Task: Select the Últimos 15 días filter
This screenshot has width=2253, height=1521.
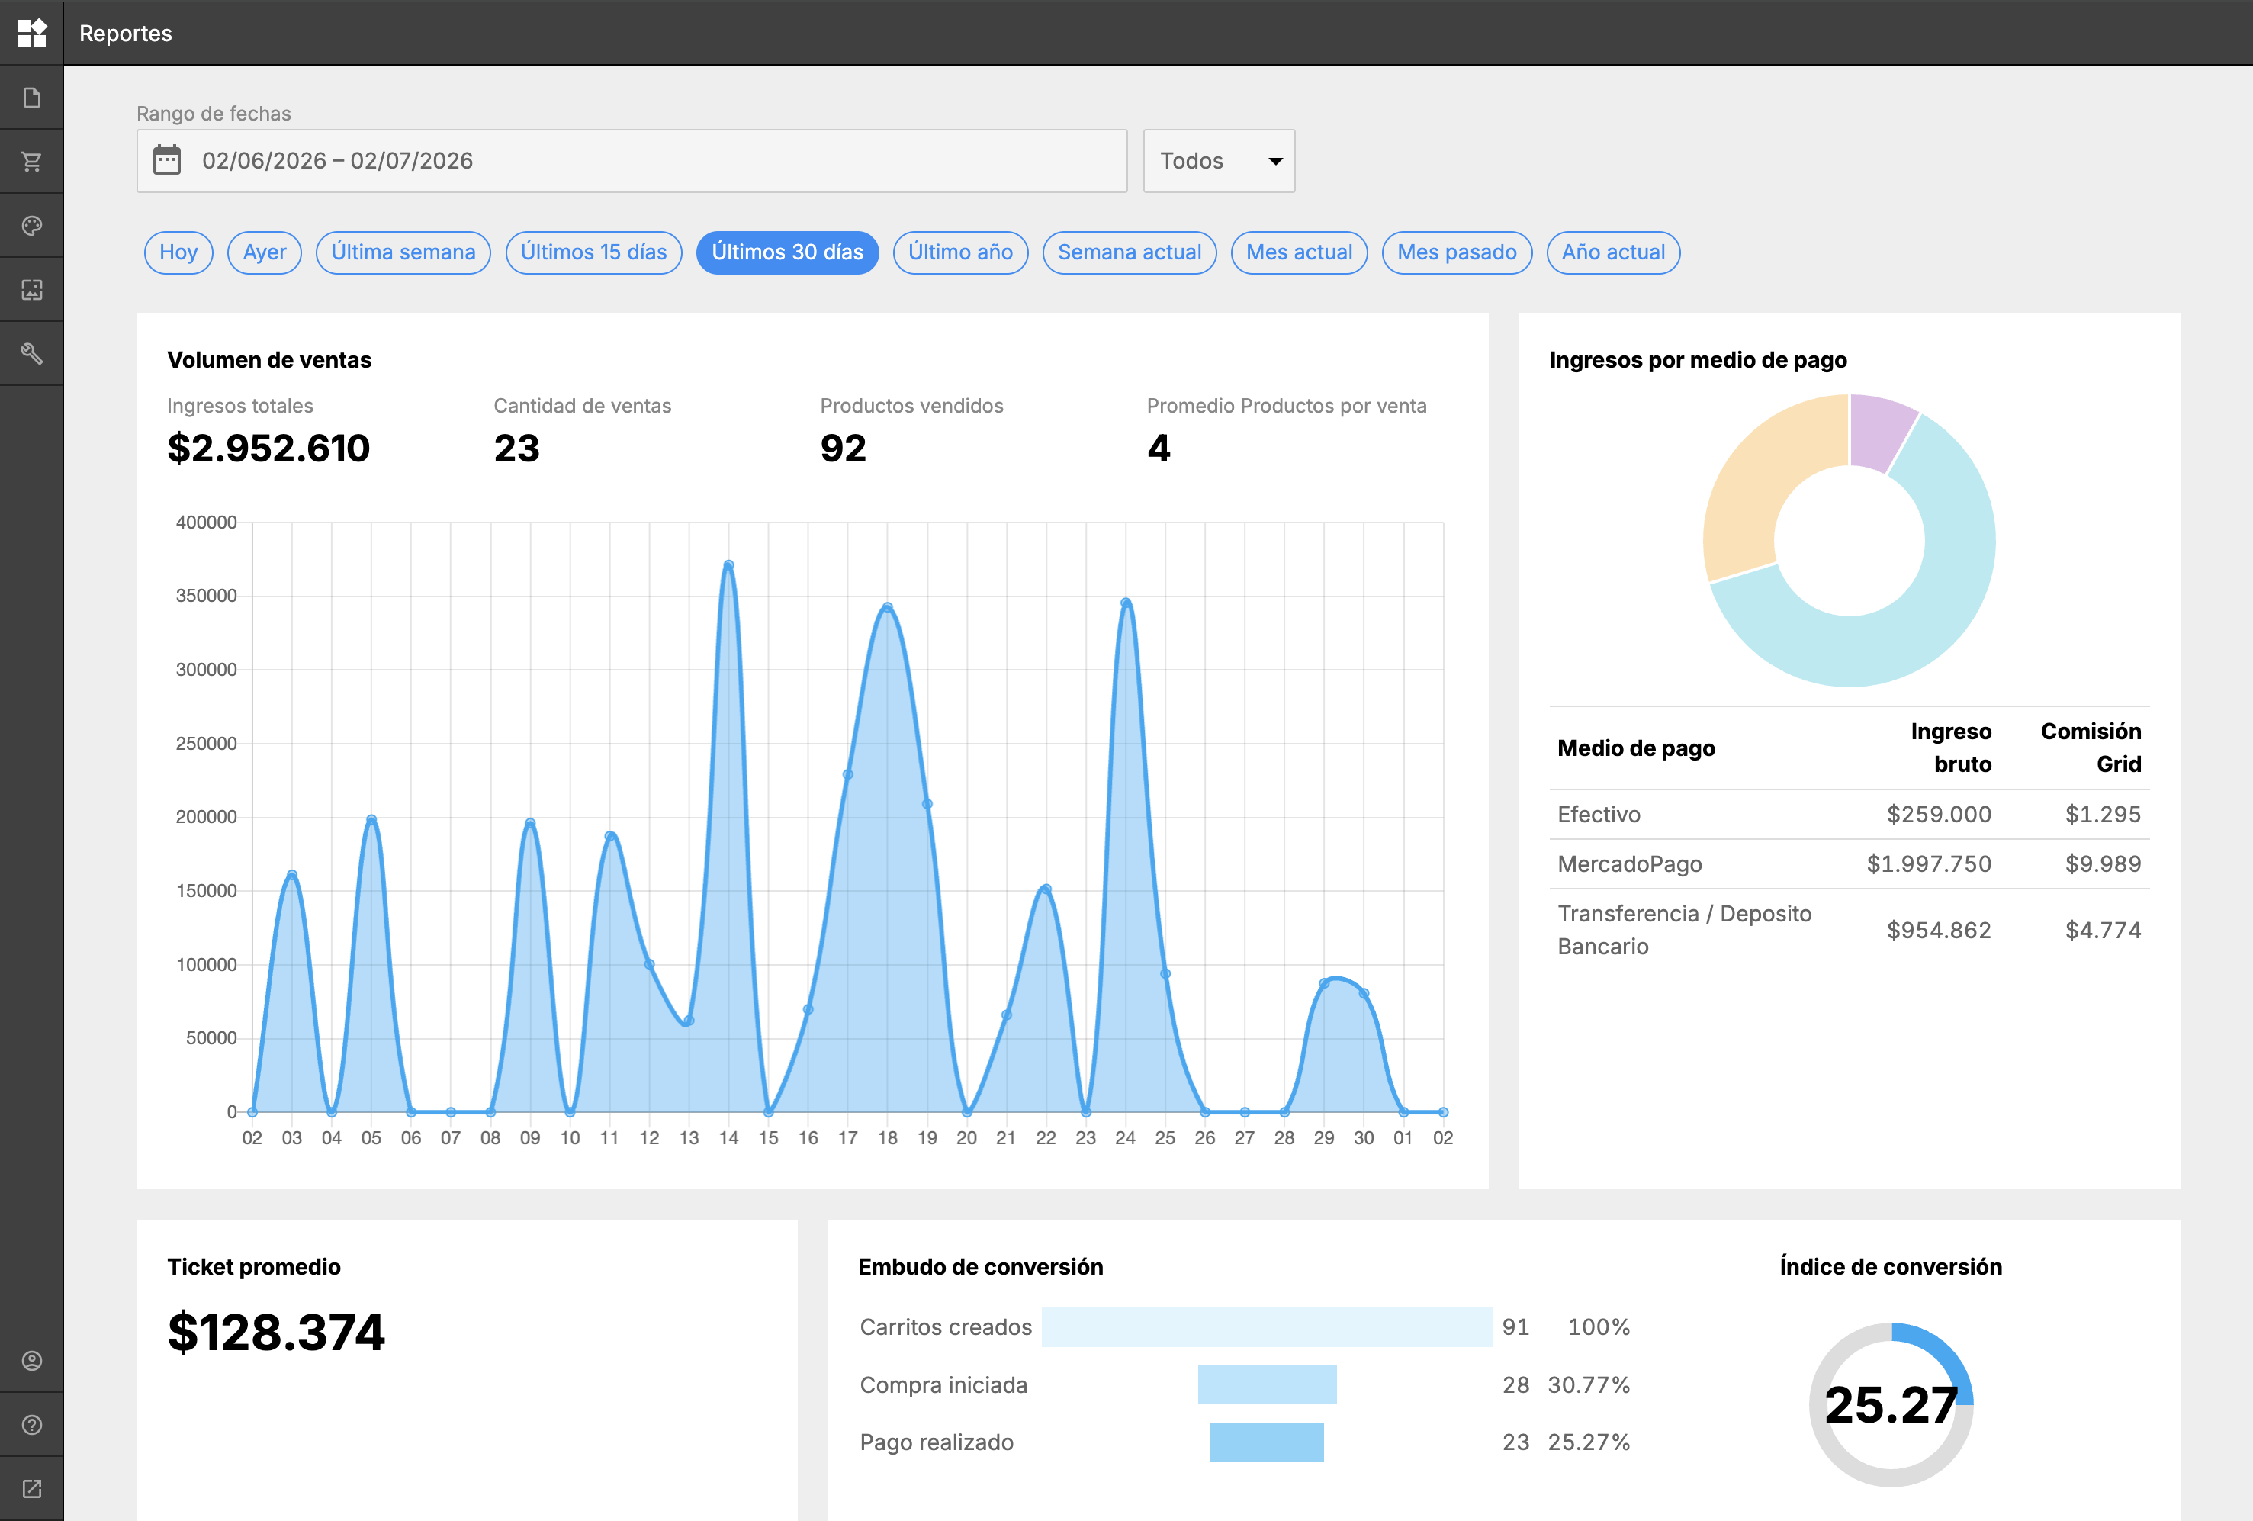Action: [593, 253]
